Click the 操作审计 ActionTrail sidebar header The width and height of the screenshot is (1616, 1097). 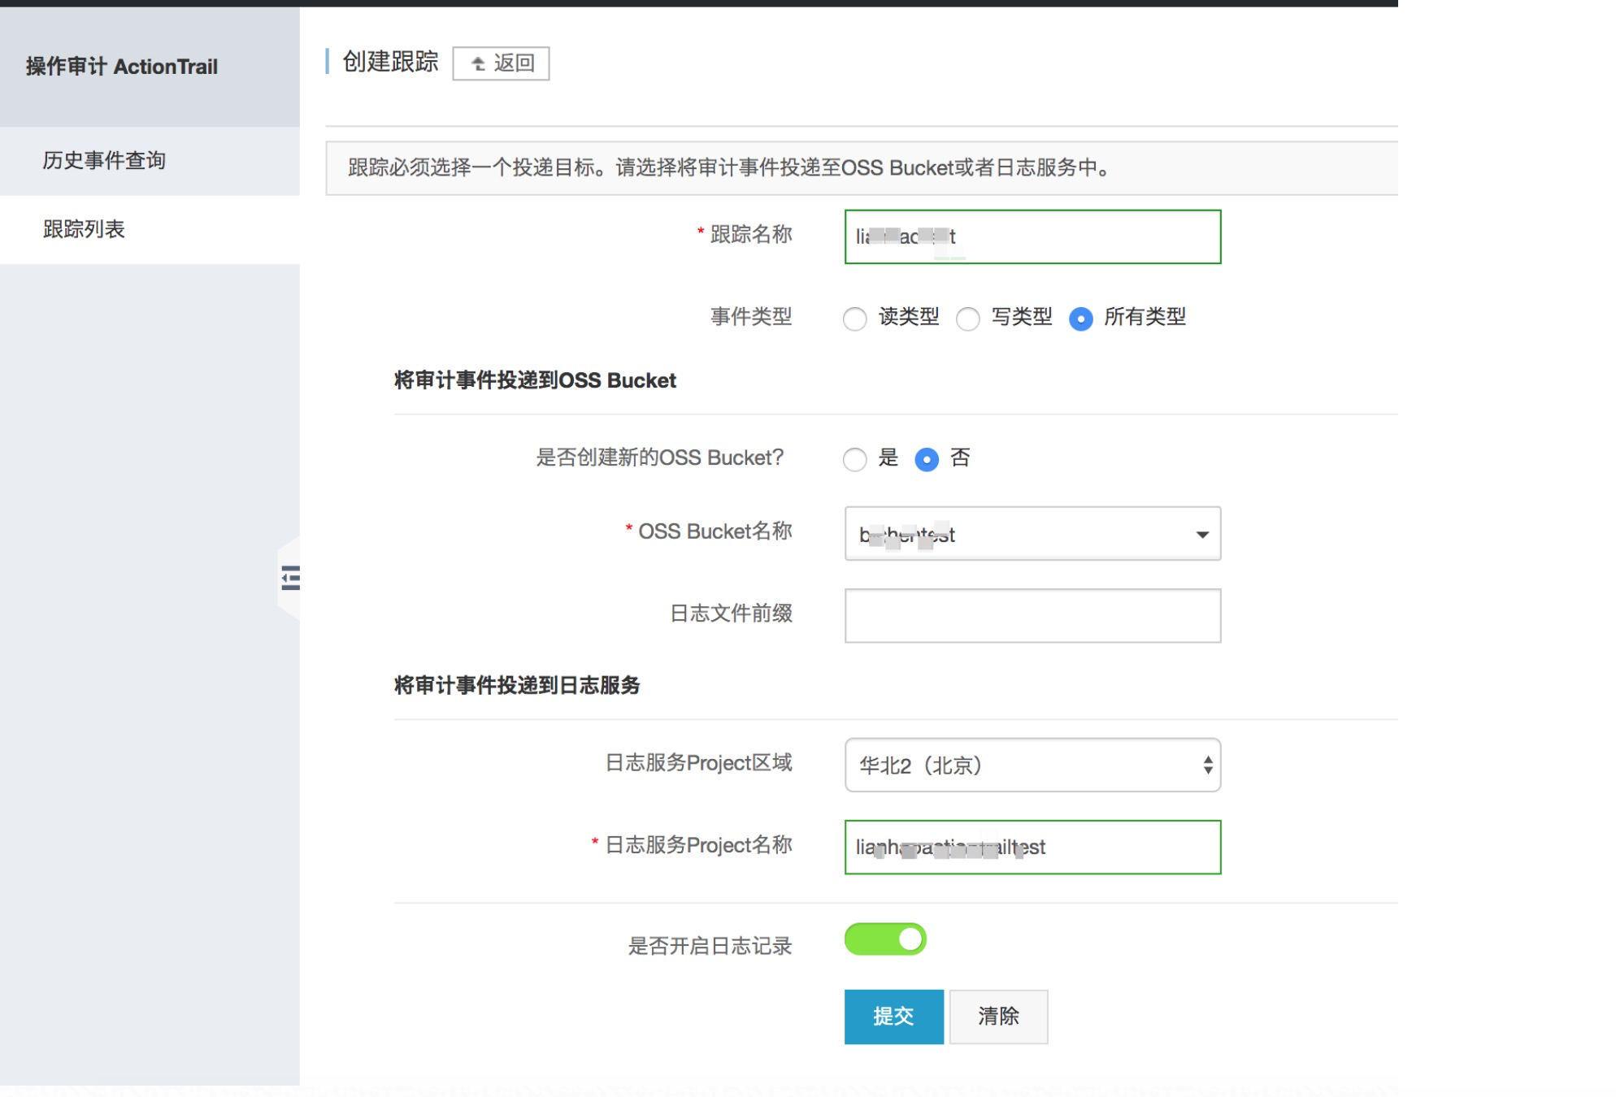[x=122, y=67]
